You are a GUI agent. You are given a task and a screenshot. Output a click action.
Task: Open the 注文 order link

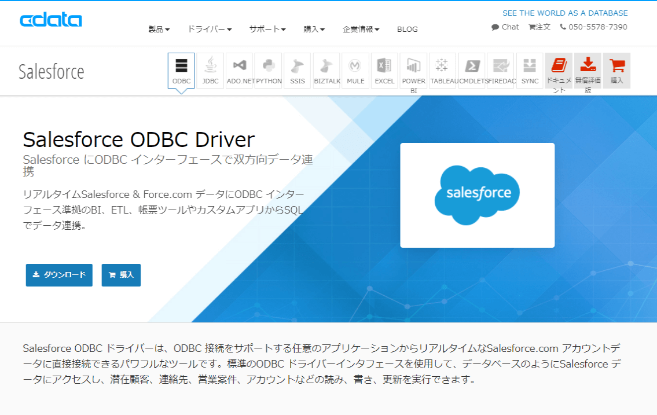539,27
